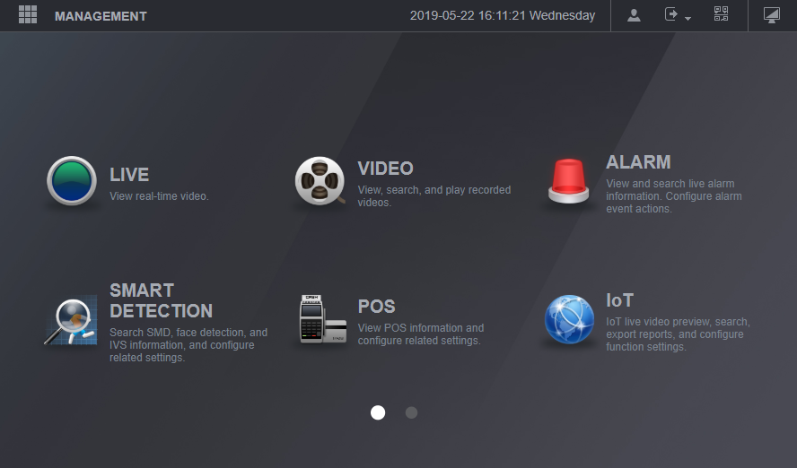Click the SMART DETECTION title
The image size is (797, 468).
coord(162,300)
